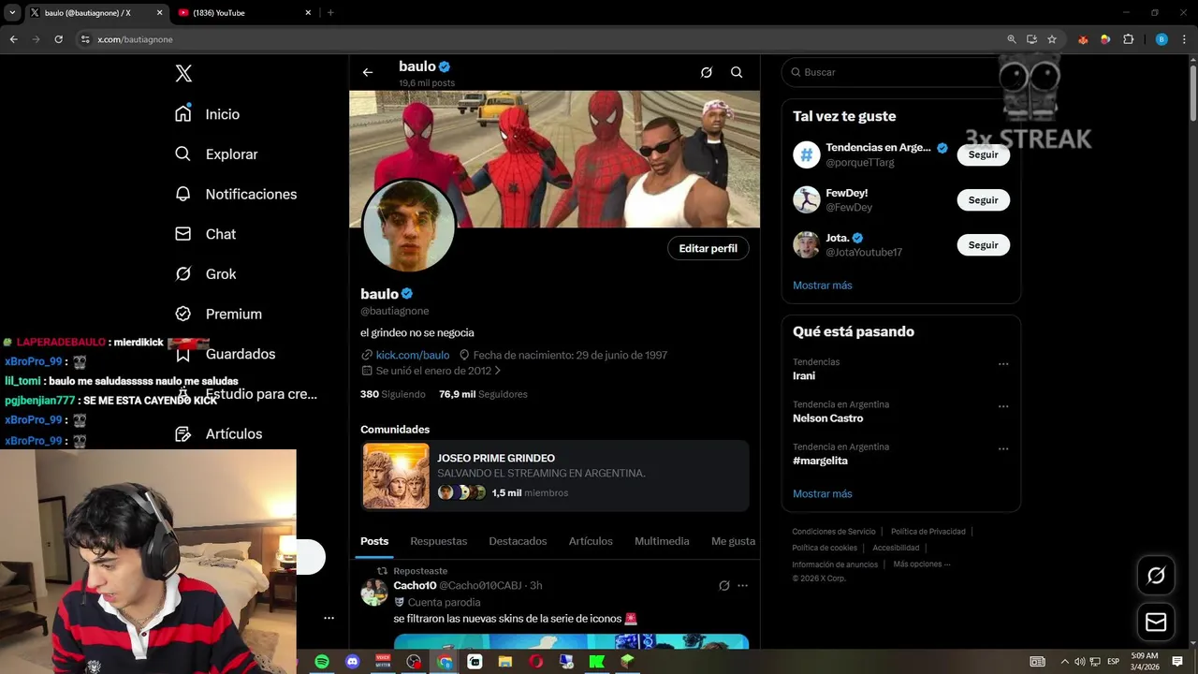The height and width of the screenshot is (674, 1198).
Task: Open more options for #margelita trend
Action: click(1003, 448)
